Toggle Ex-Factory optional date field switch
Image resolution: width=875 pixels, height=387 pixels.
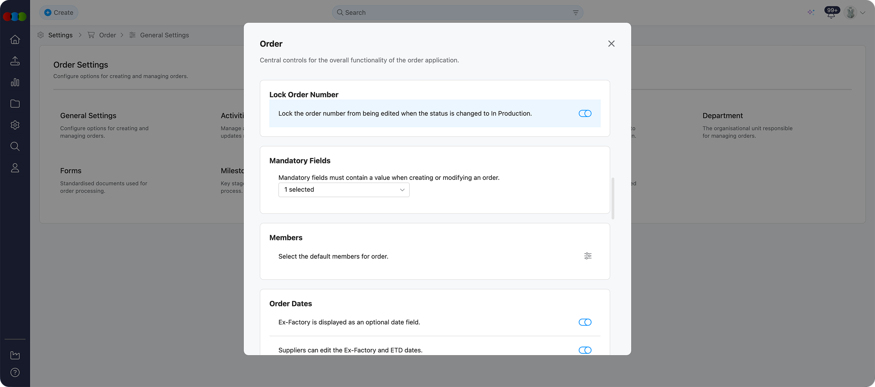[585, 322]
